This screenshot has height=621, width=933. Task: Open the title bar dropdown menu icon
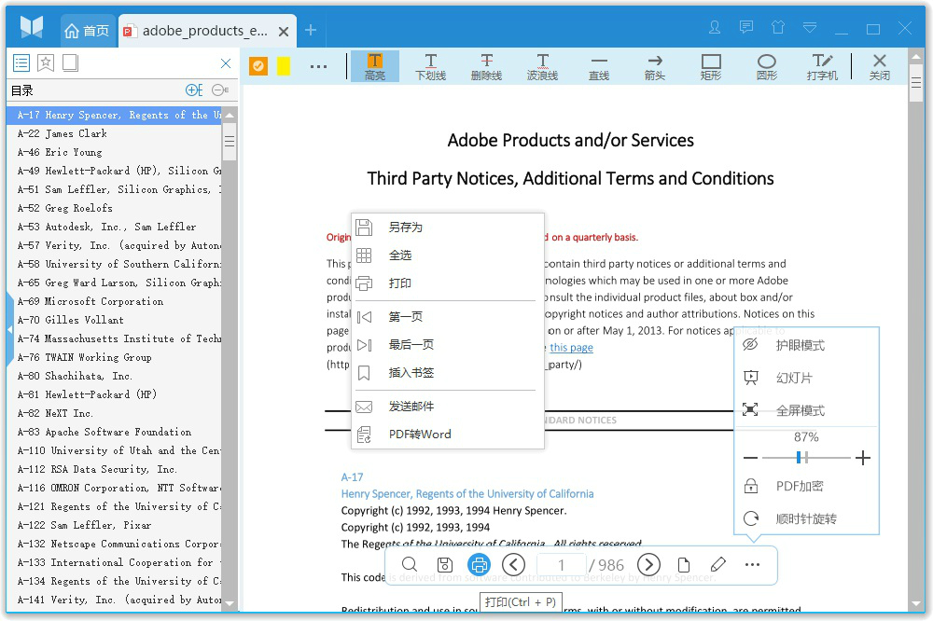pos(810,27)
